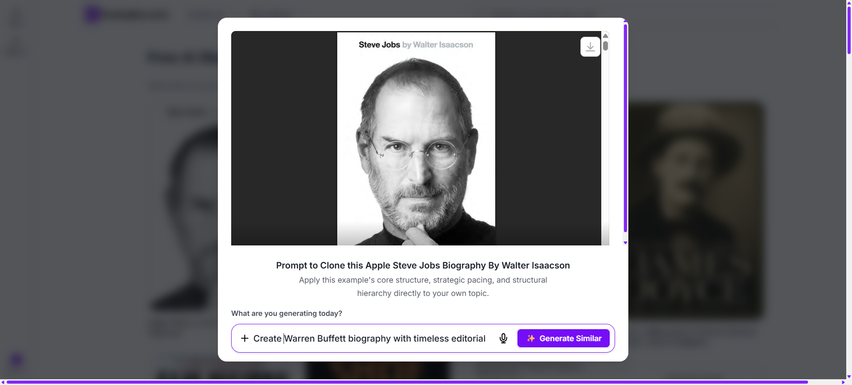The height and width of the screenshot is (385, 852).
Task: Click the 'What are you generating today?' label
Action: (x=287, y=313)
